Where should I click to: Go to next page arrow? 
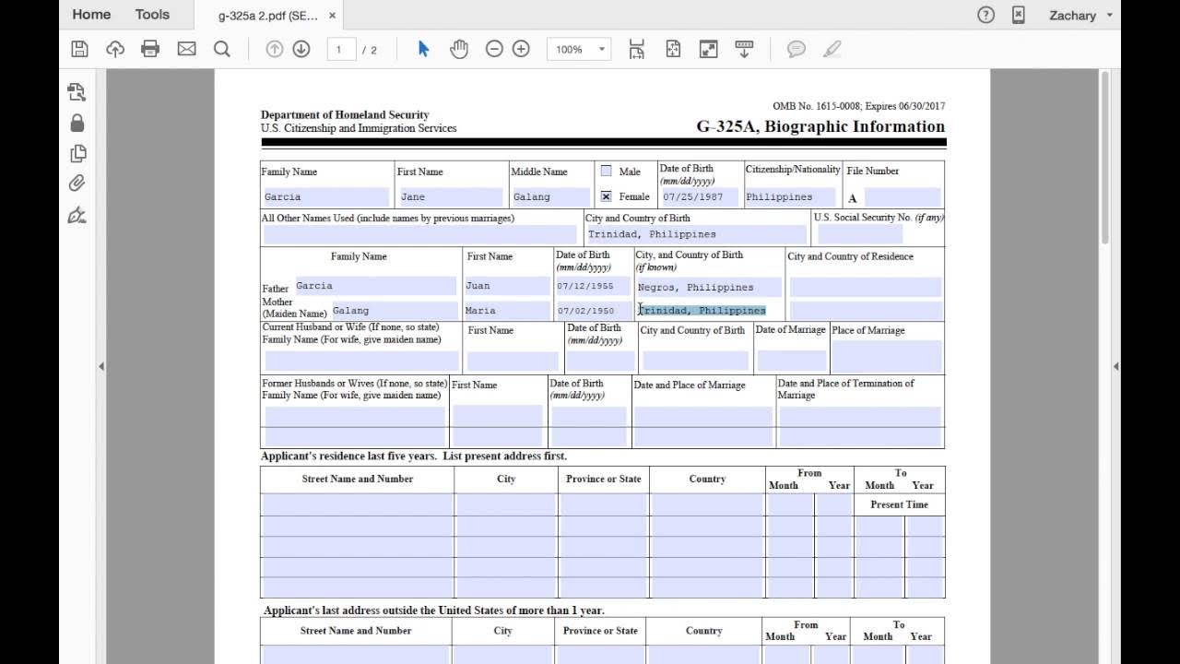pyautogui.click(x=301, y=49)
